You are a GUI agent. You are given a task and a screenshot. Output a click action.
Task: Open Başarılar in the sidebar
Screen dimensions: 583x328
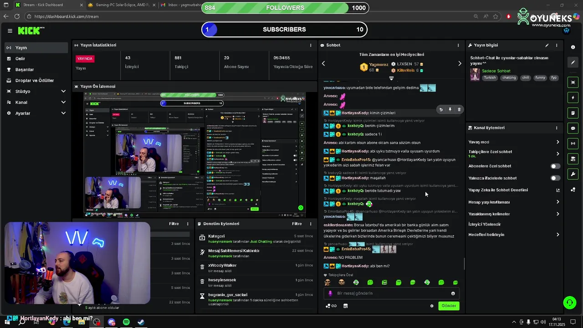point(36,69)
